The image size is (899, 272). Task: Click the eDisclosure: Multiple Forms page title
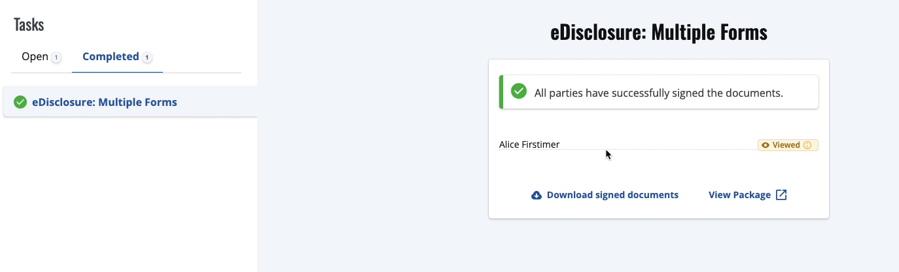(659, 33)
